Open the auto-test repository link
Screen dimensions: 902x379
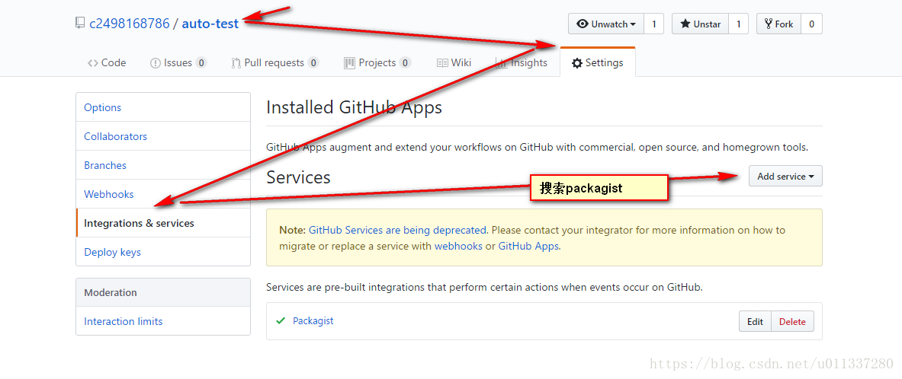[x=210, y=24]
